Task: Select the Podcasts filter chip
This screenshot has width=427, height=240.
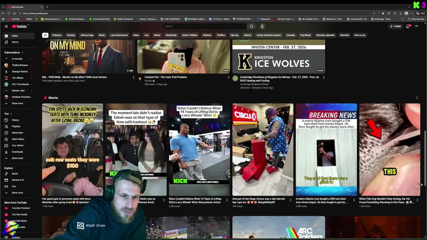Action: click(57, 35)
